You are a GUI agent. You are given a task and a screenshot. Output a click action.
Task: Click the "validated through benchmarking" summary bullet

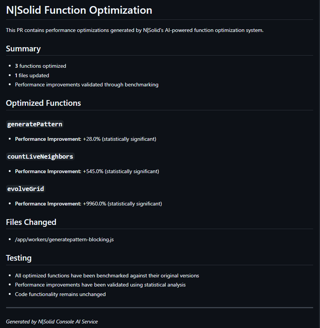86,84
